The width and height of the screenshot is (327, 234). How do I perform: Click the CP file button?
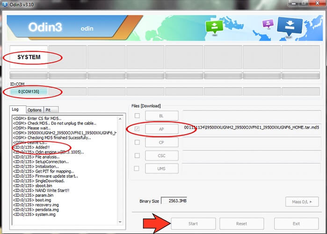point(161,142)
